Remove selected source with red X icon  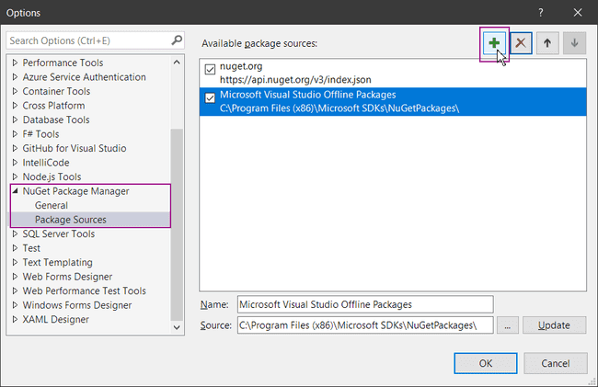click(521, 43)
